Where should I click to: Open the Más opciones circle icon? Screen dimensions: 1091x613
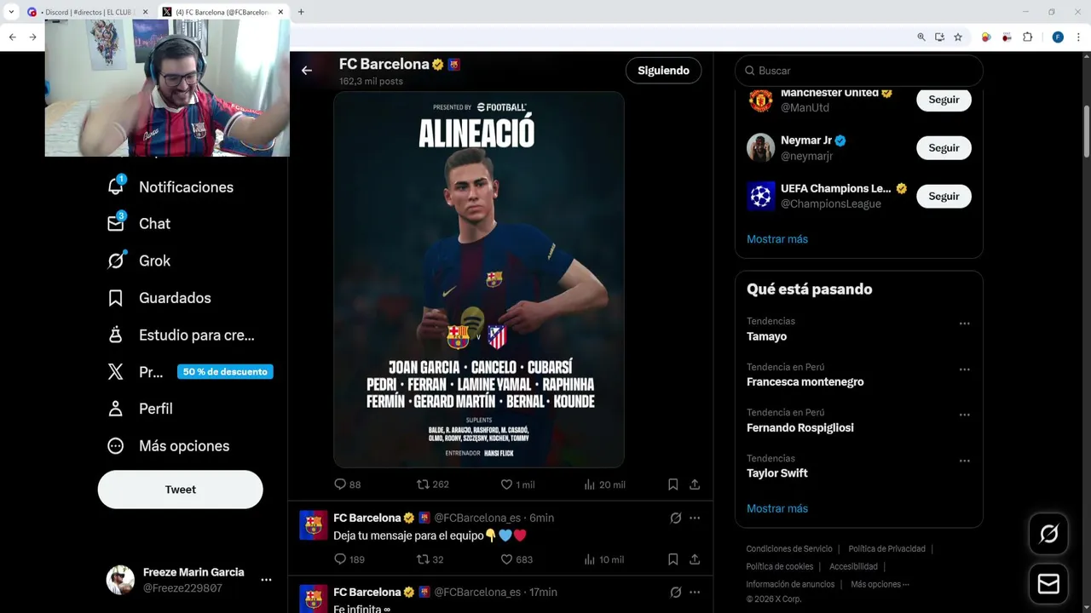point(116,446)
